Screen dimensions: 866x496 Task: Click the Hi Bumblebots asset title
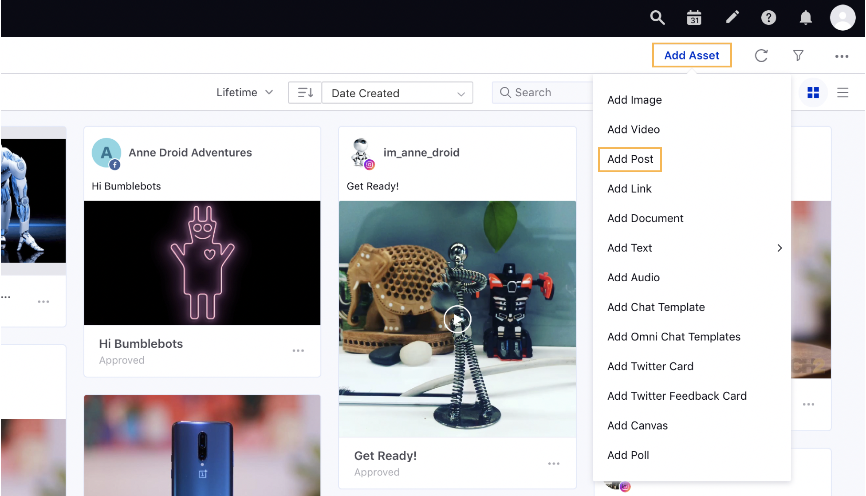141,344
